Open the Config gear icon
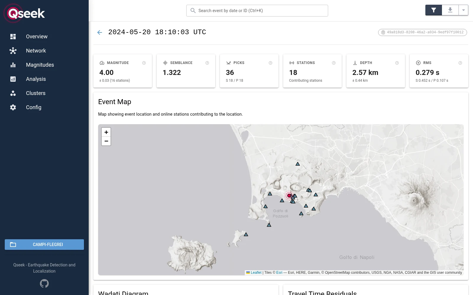473x295 pixels. click(13, 107)
